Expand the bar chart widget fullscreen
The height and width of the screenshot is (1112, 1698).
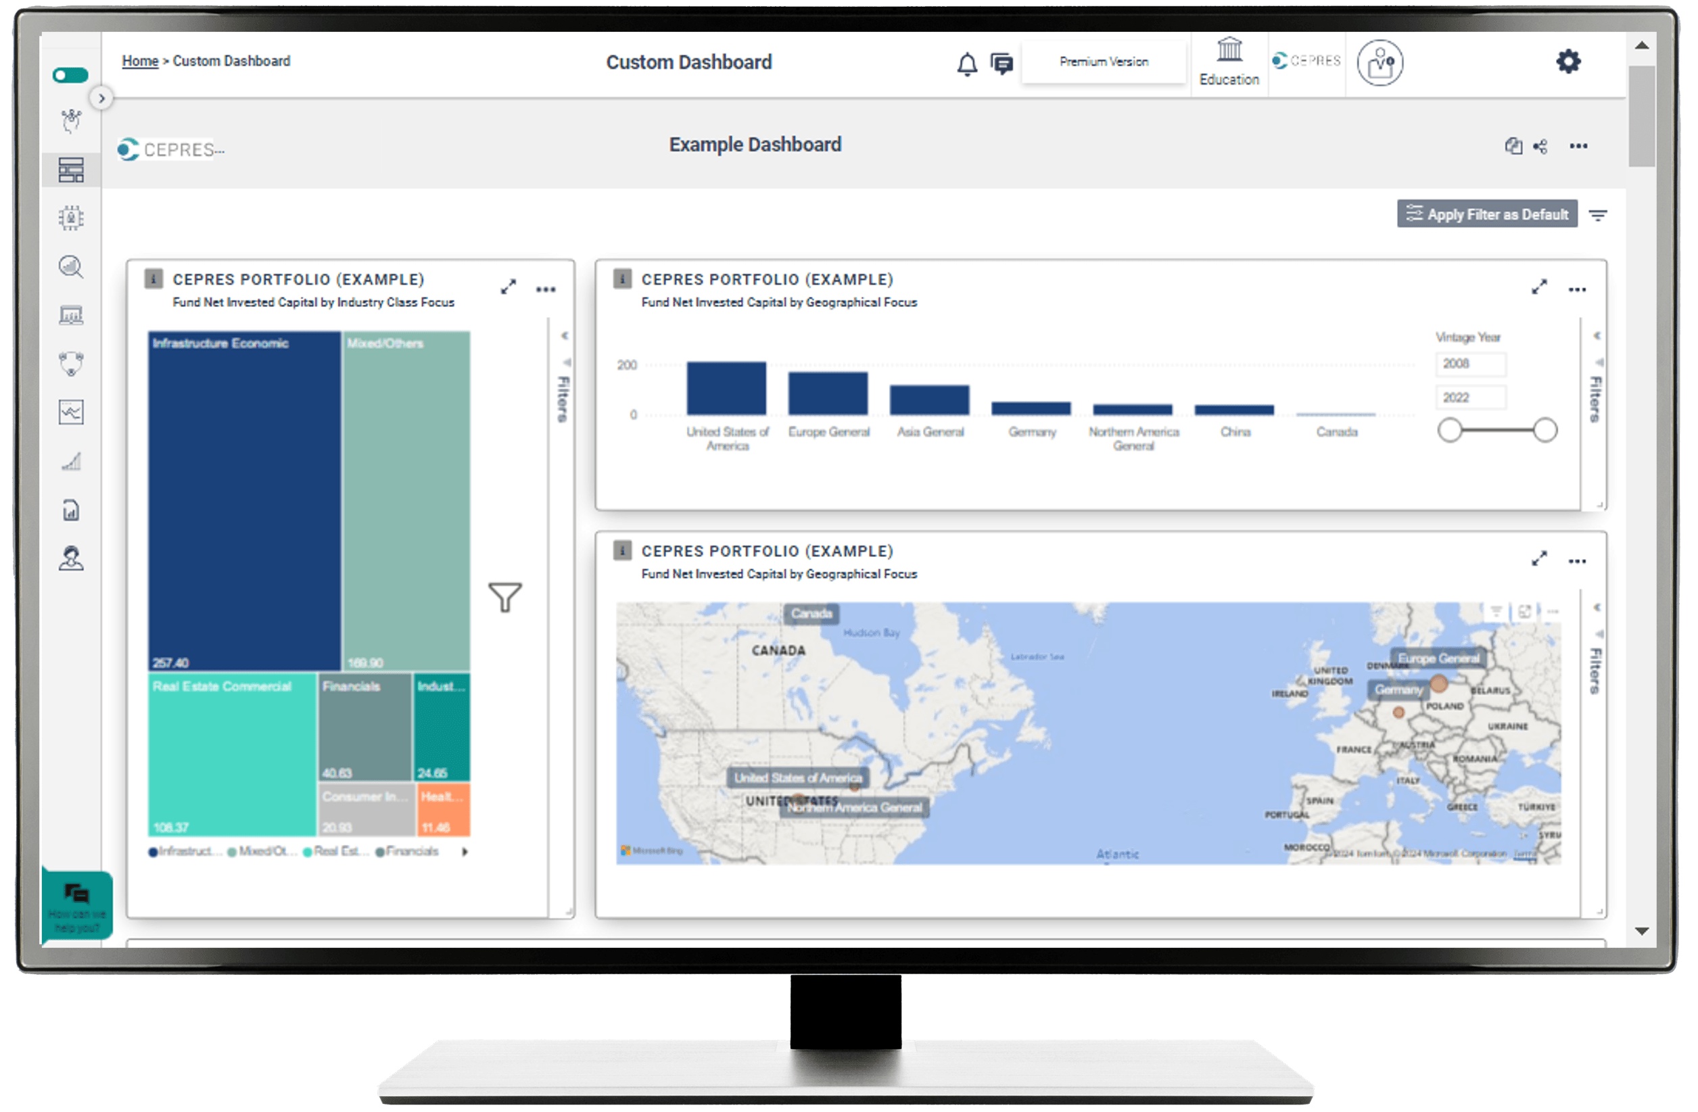click(x=1541, y=287)
